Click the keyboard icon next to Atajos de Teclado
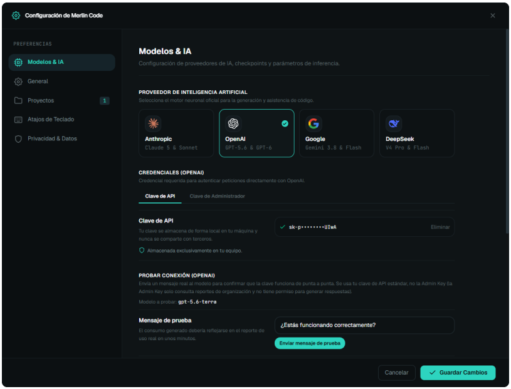The image size is (511, 389). coord(18,120)
